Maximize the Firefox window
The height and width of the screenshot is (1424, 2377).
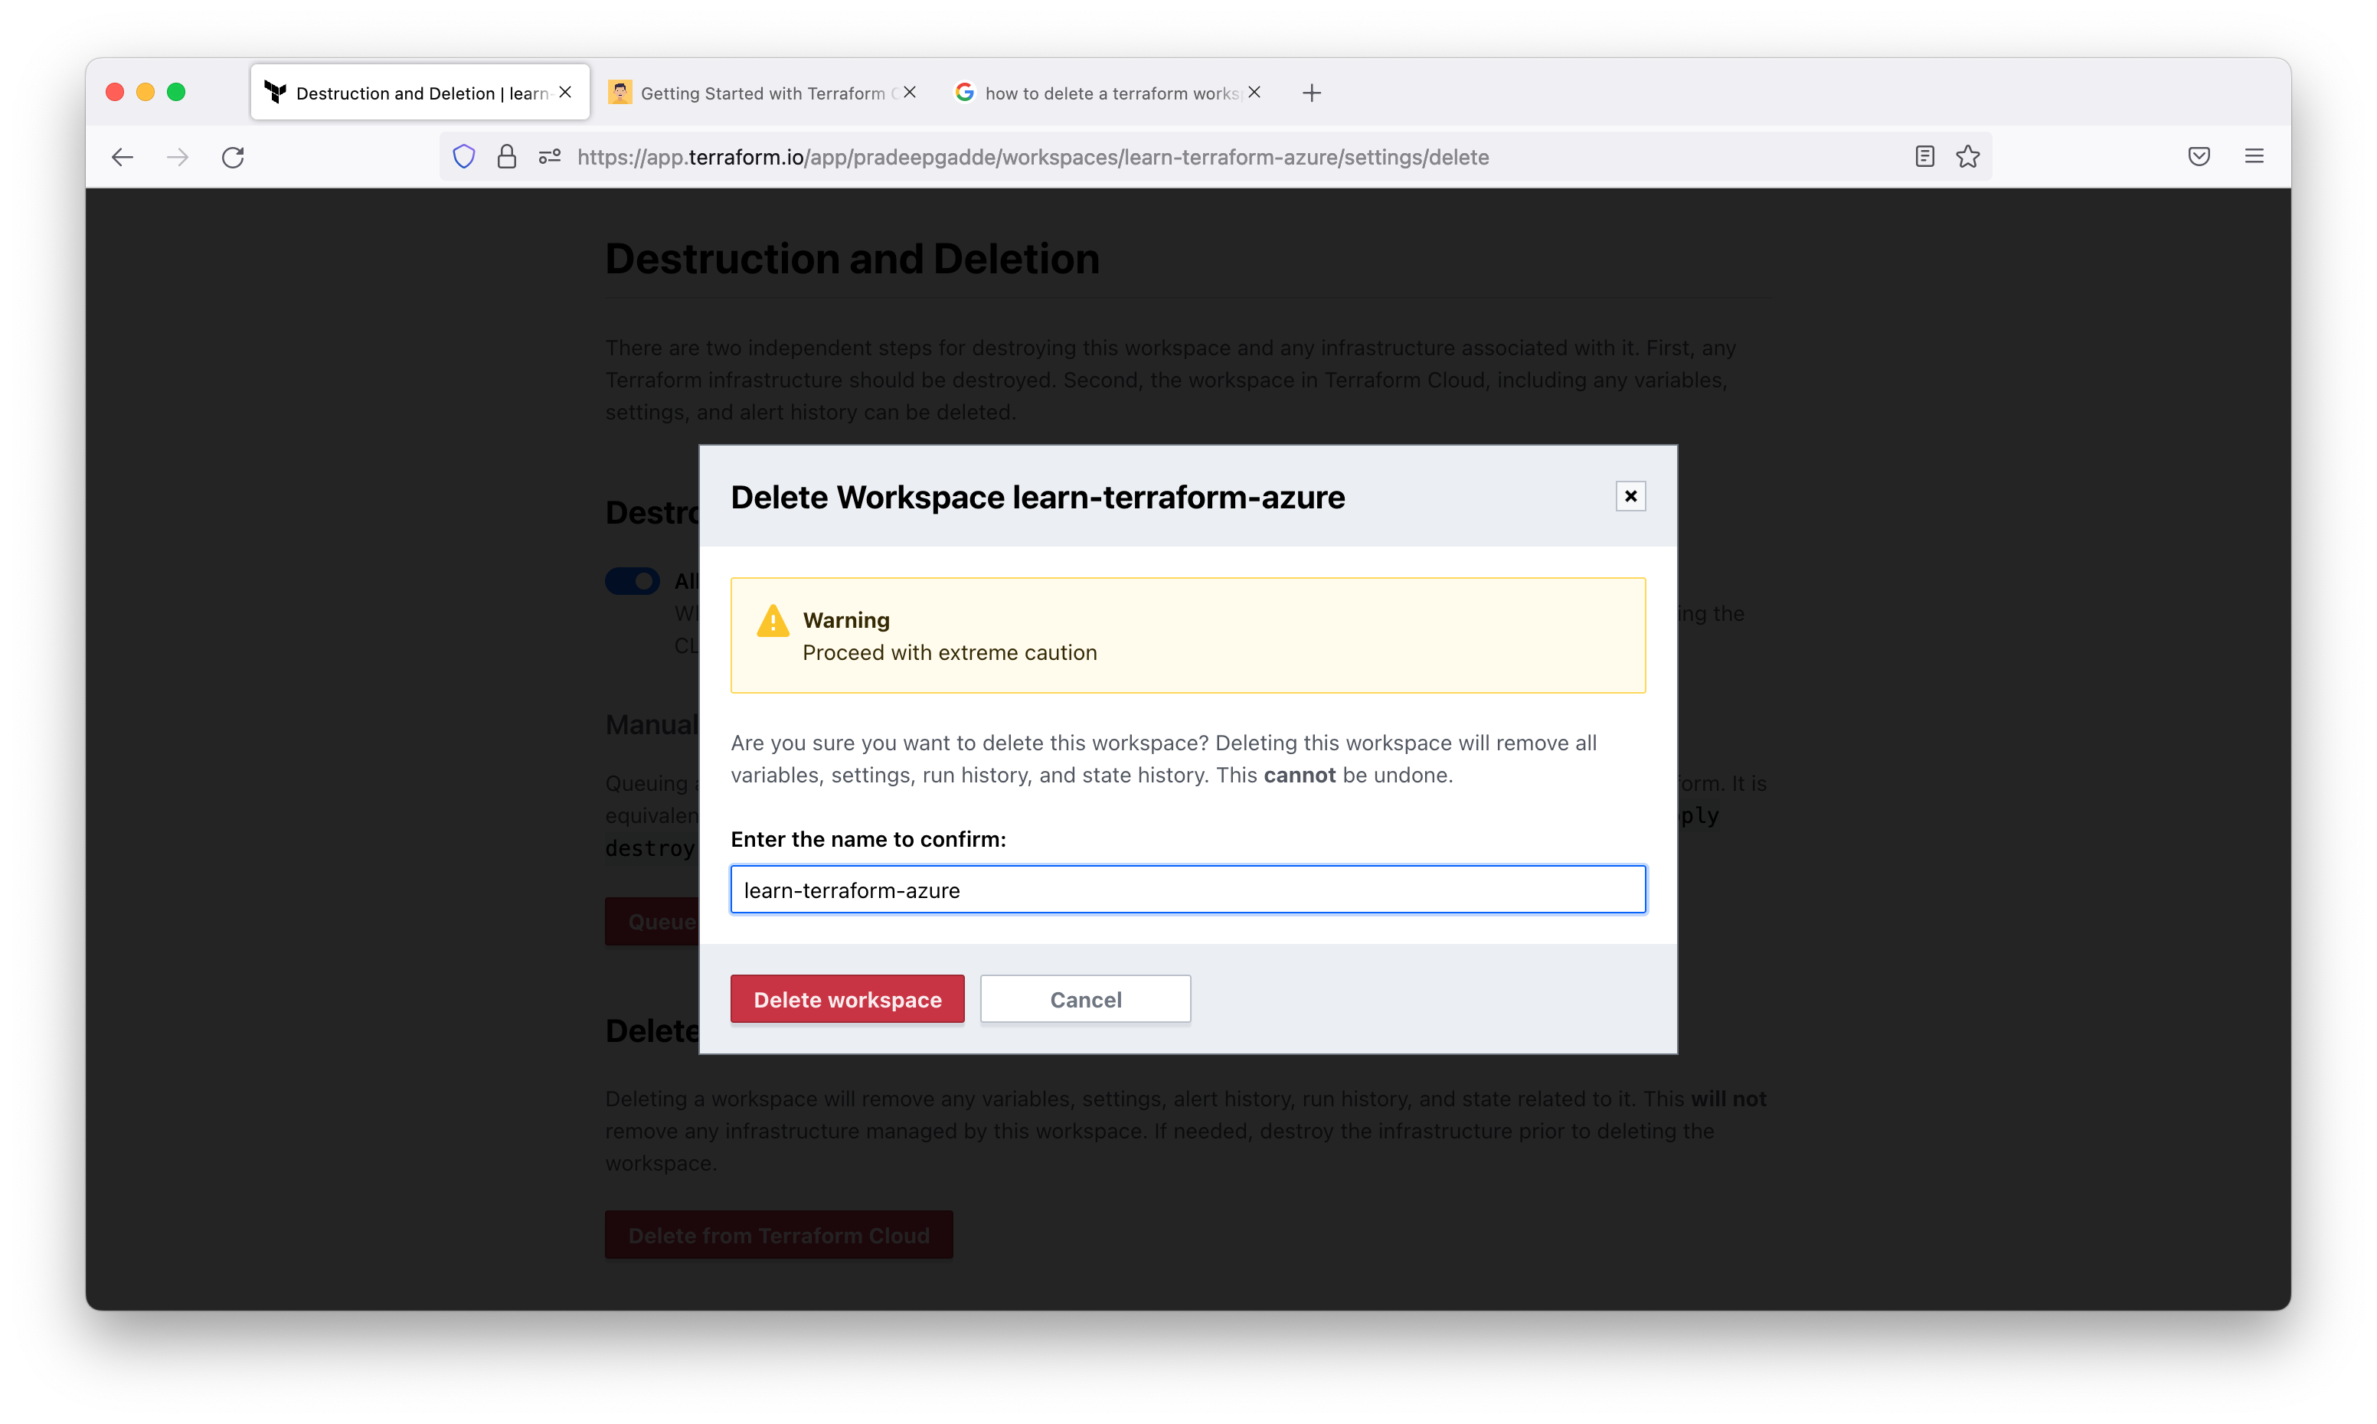pos(175,92)
